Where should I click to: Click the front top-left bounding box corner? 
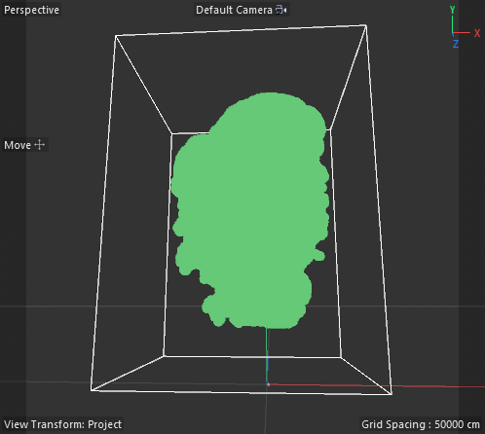[116, 36]
